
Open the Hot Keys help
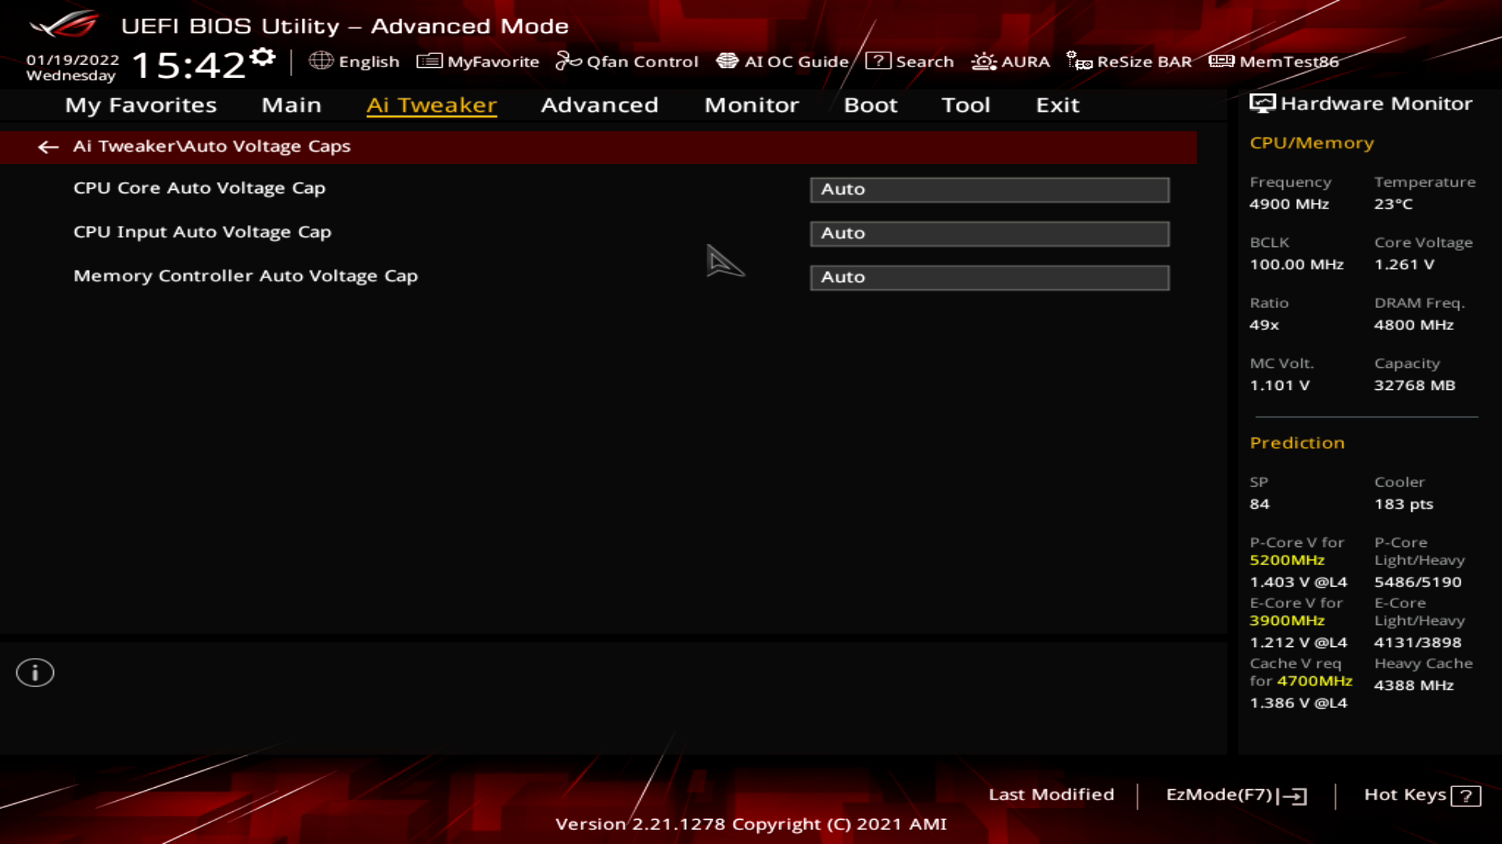(1420, 795)
